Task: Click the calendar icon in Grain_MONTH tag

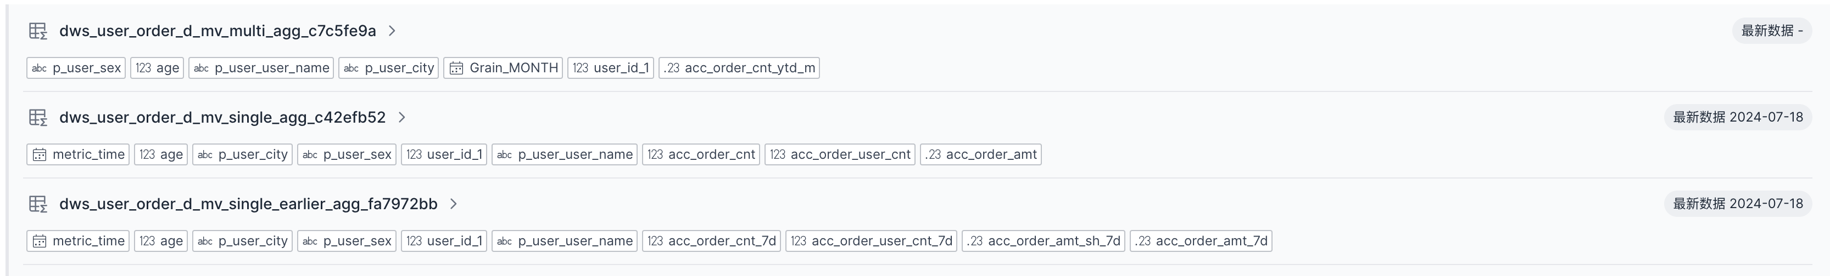Action: [457, 68]
